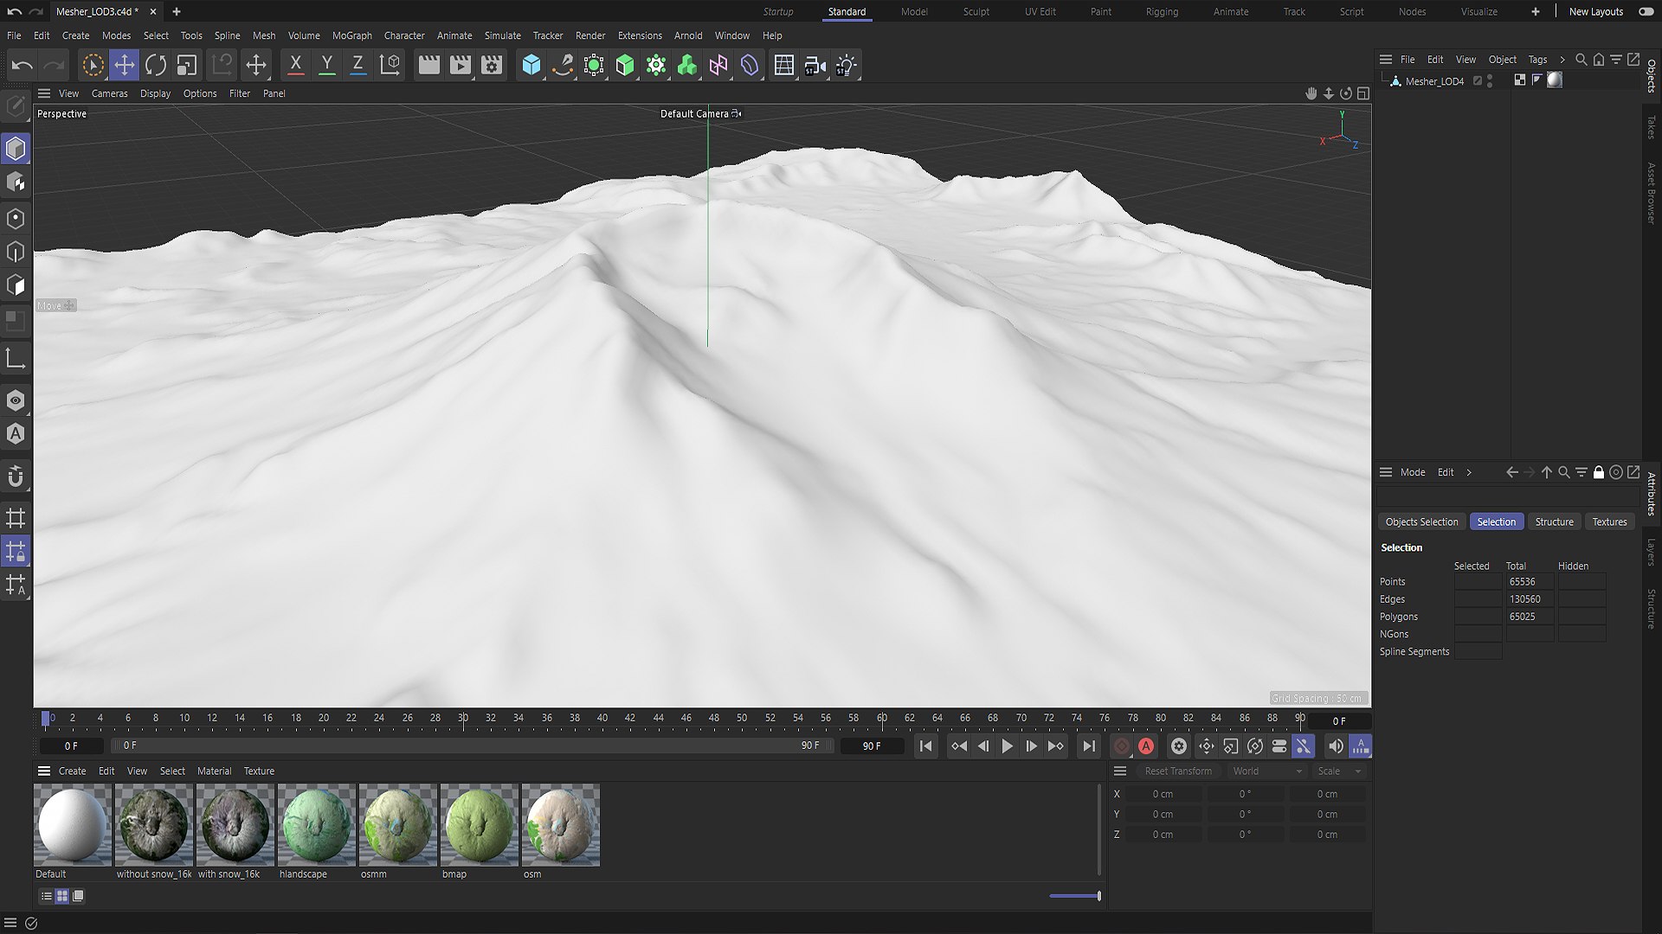Click the frame range preview slider

[x=473, y=745]
